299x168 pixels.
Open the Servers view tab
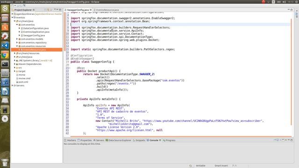tap(99, 140)
